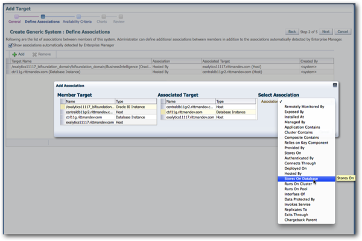The image size is (362, 241).
Task: Click the Associated Target column header
Action: click(x=250, y=61)
